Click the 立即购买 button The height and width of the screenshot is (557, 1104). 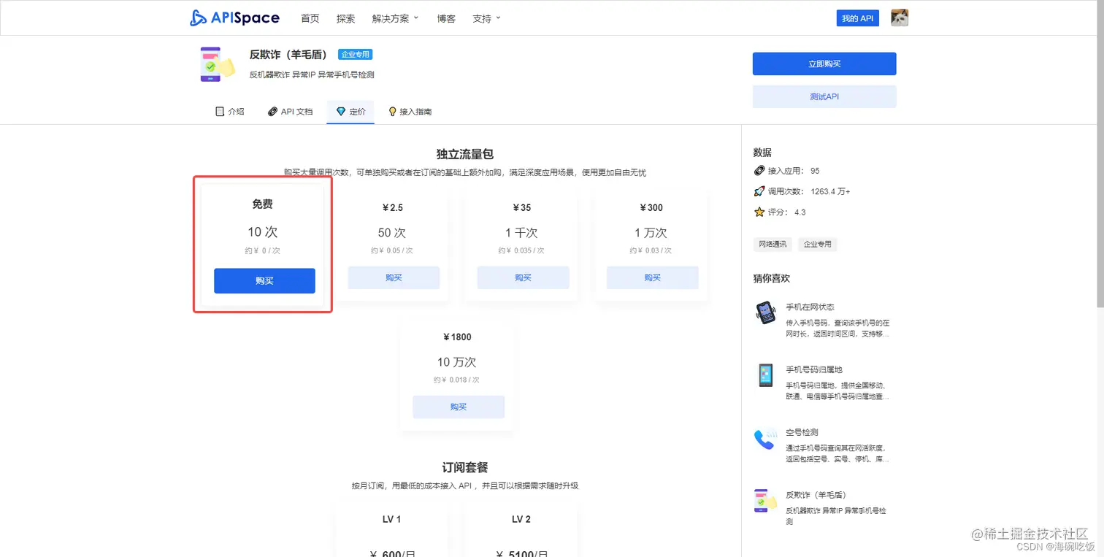coord(824,64)
